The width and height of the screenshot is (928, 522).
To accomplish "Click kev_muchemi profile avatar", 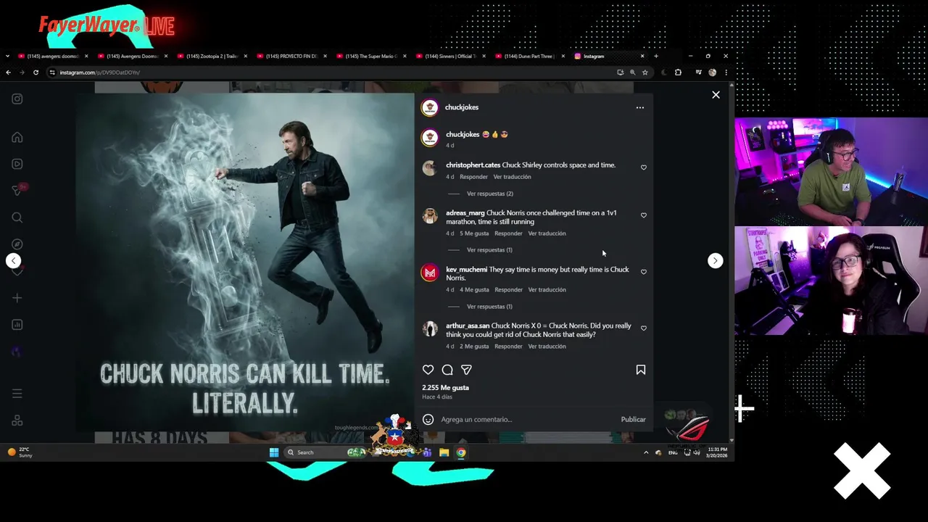I will click(x=430, y=273).
